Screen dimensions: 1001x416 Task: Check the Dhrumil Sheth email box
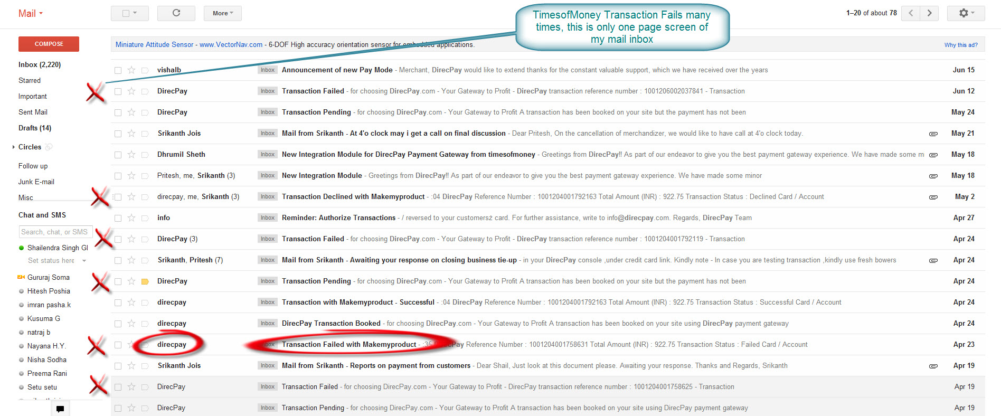(x=118, y=155)
